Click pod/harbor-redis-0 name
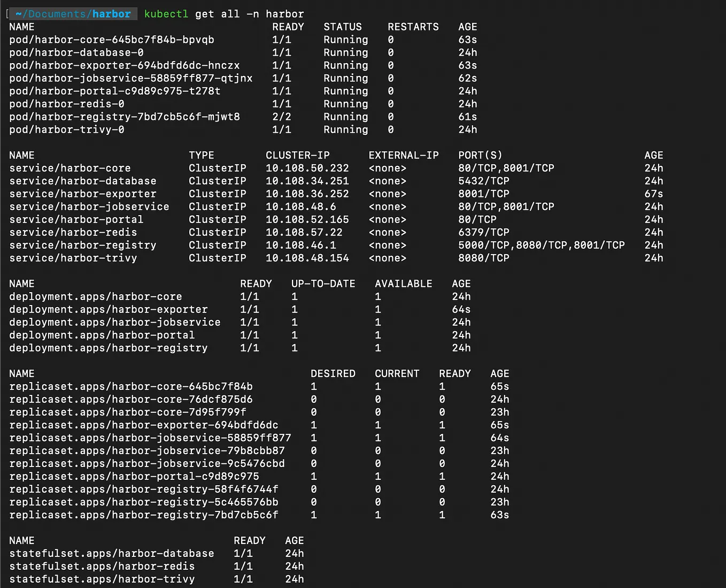Image resolution: width=726 pixels, height=588 pixels. (67, 104)
